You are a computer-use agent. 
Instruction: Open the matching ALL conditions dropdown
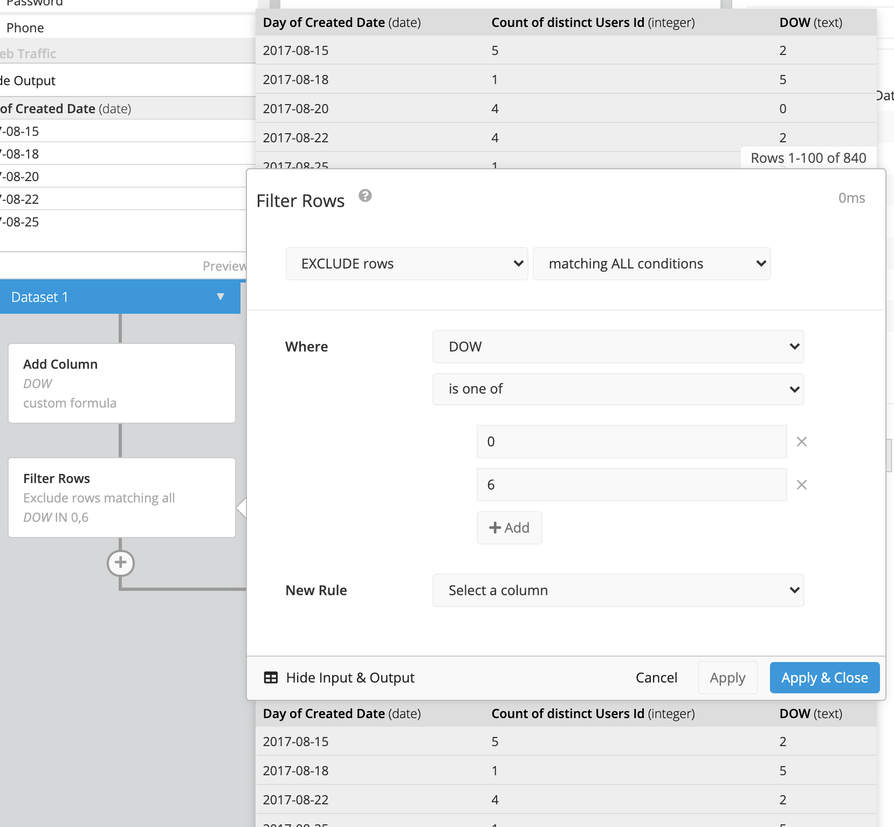coord(651,264)
